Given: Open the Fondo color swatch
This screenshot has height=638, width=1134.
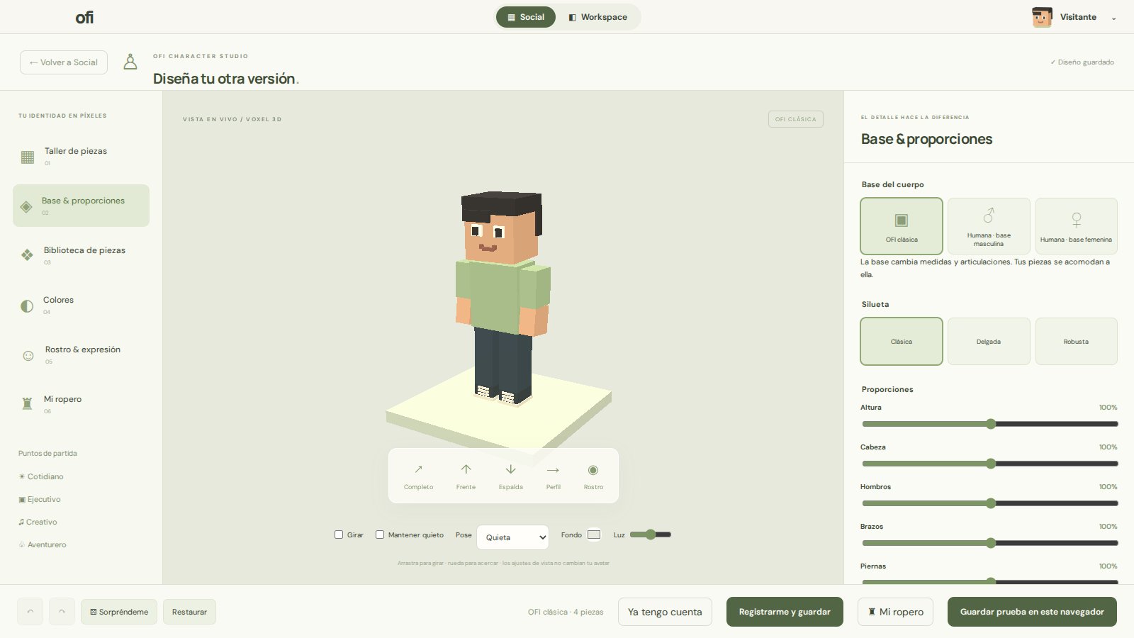Looking at the screenshot, I should pos(594,535).
